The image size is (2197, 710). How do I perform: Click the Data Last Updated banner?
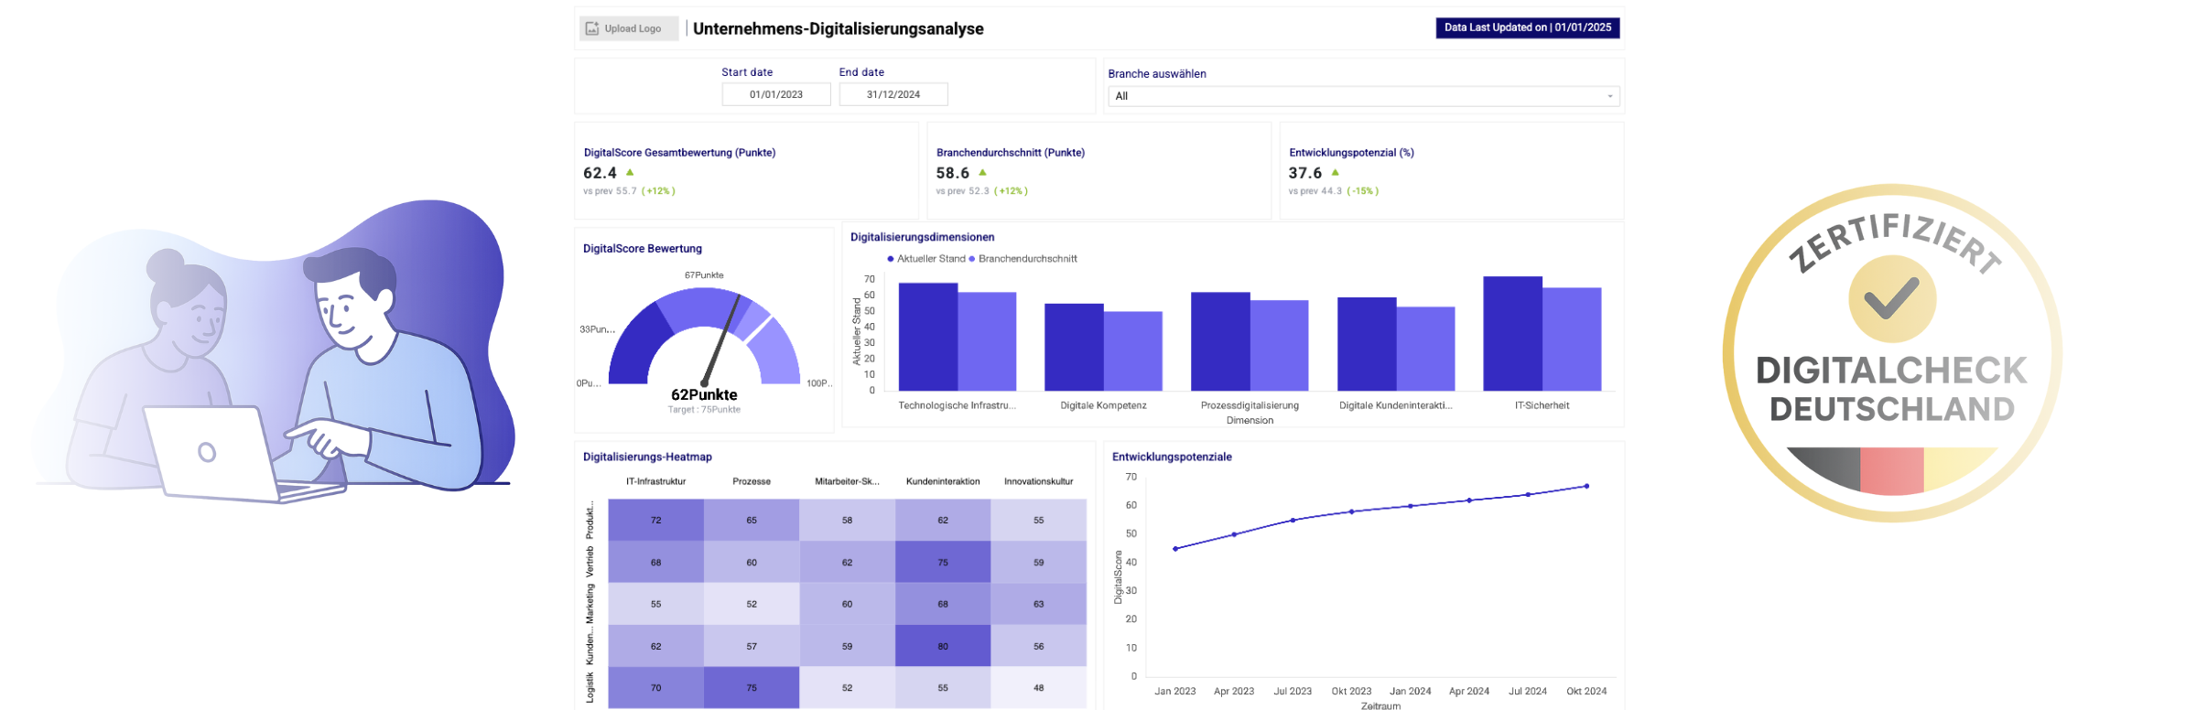coord(1527,28)
